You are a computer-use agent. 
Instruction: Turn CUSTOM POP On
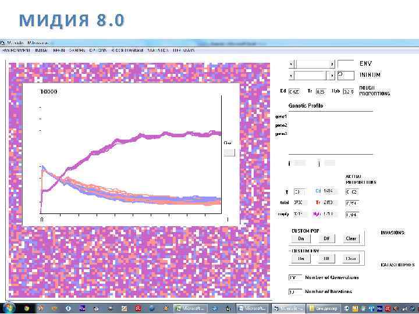pyautogui.click(x=301, y=238)
